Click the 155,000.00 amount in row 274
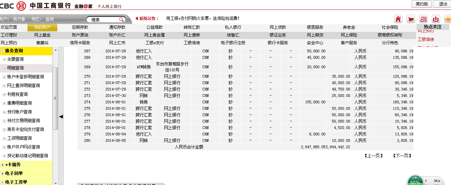The width and height of the screenshot is (451, 185). pyautogui.click(x=315, y=102)
